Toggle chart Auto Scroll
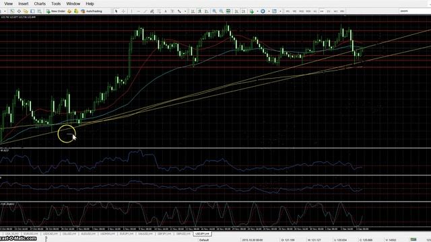Screen dimensions: 431x242 [x=236, y=11]
